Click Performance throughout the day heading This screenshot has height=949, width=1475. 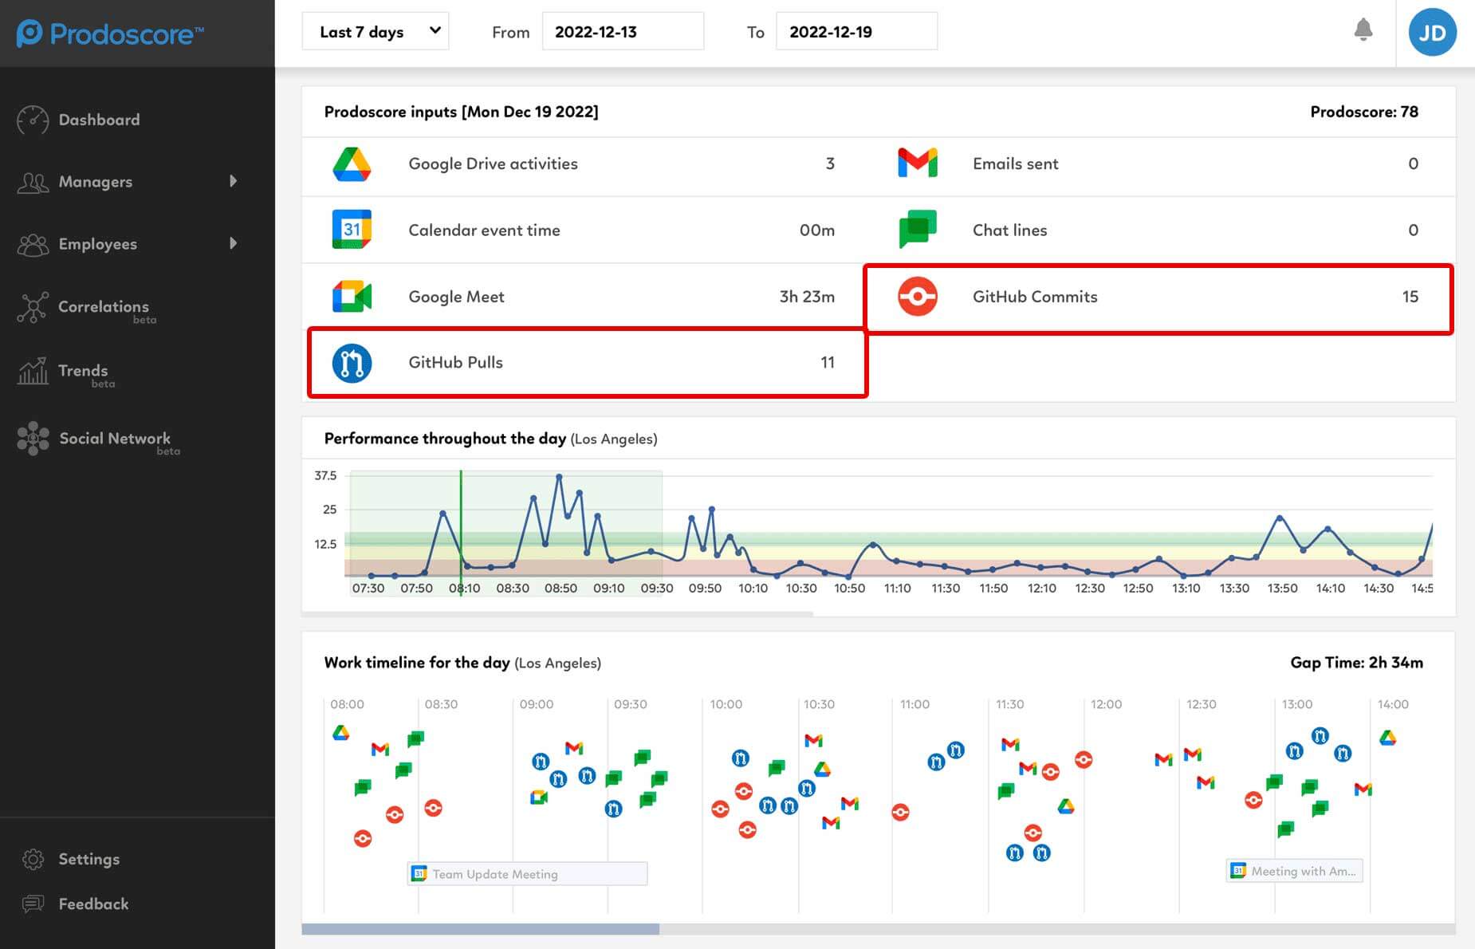(445, 438)
